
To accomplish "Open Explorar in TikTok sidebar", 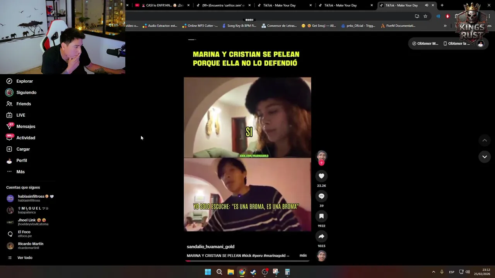I will coord(19,81).
